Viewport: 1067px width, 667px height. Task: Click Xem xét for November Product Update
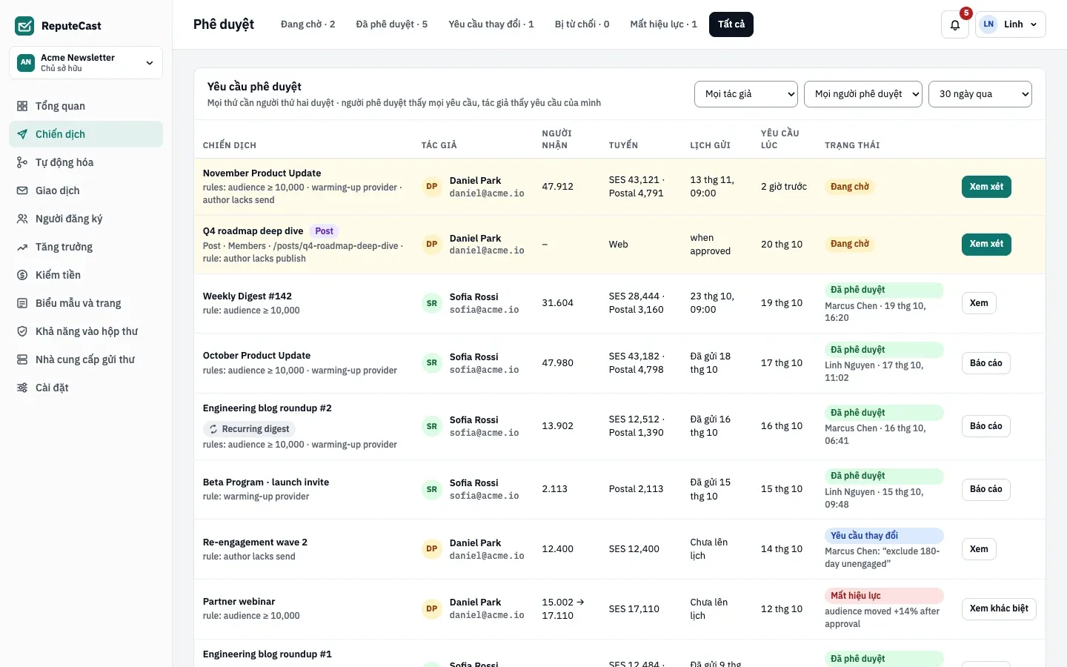pyautogui.click(x=986, y=187)
